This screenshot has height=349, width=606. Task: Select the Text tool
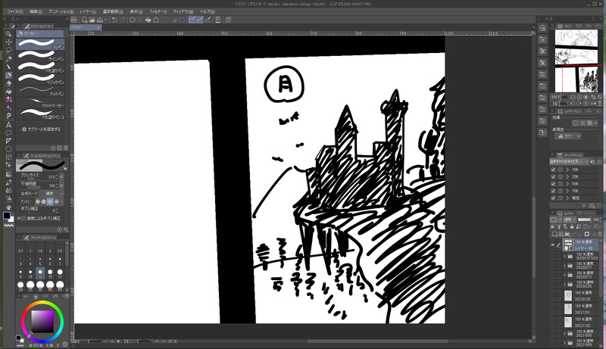(8, 125)
